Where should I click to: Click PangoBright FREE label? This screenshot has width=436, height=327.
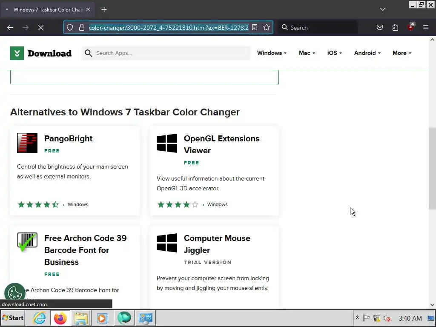[52, 151]
